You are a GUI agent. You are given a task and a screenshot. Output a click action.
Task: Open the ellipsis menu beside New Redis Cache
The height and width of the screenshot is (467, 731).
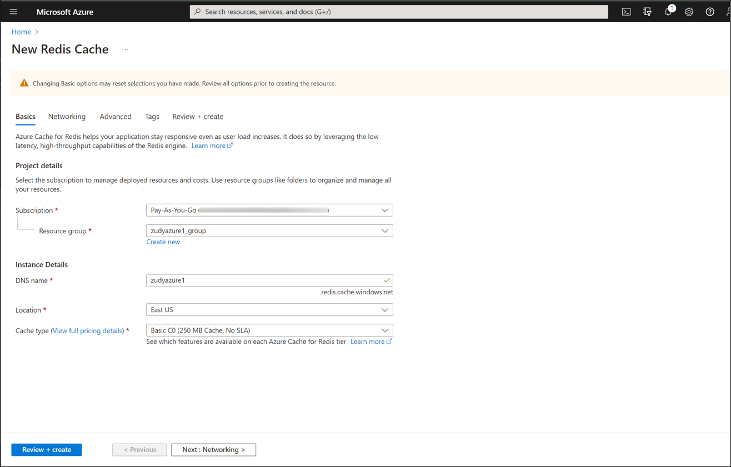click(x=126, y=49)
